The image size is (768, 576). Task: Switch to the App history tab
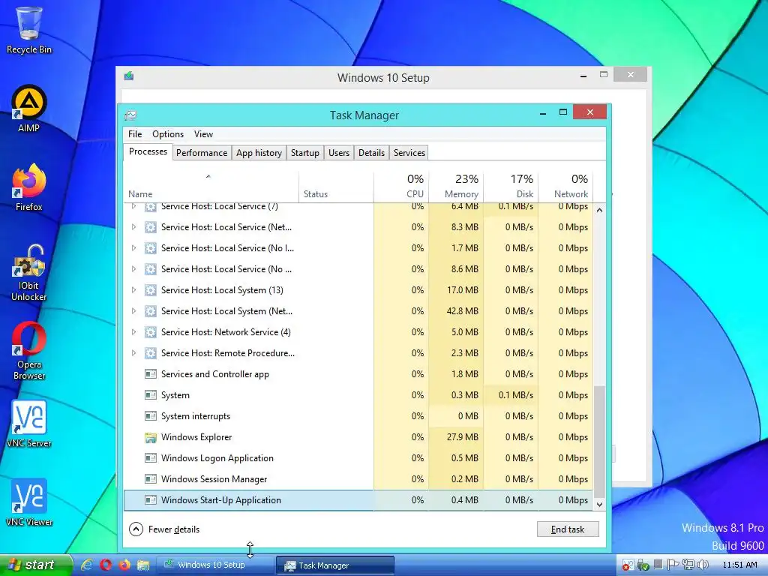tap(259, 153)
